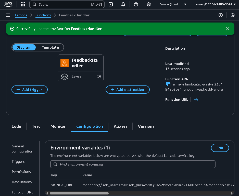Image resolution: width=239 pixels, height=196 pixels.
Task: Open Permissions configuration section
Action: (x=21, y=172)
